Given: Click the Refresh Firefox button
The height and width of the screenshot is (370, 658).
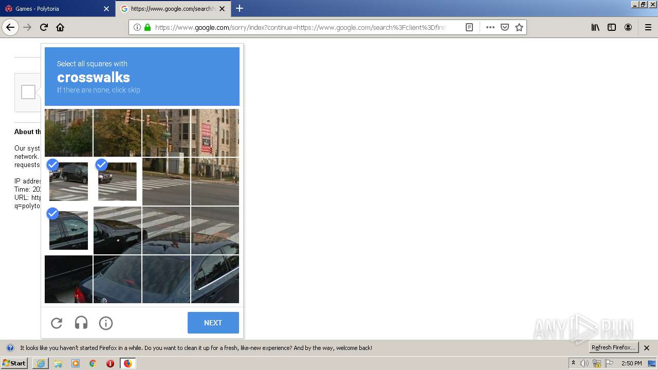Looking at the screenshot, I should pyautogui.click(x=614, y=347).
